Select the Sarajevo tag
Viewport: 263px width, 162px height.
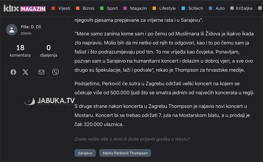[x=85, y=153]
